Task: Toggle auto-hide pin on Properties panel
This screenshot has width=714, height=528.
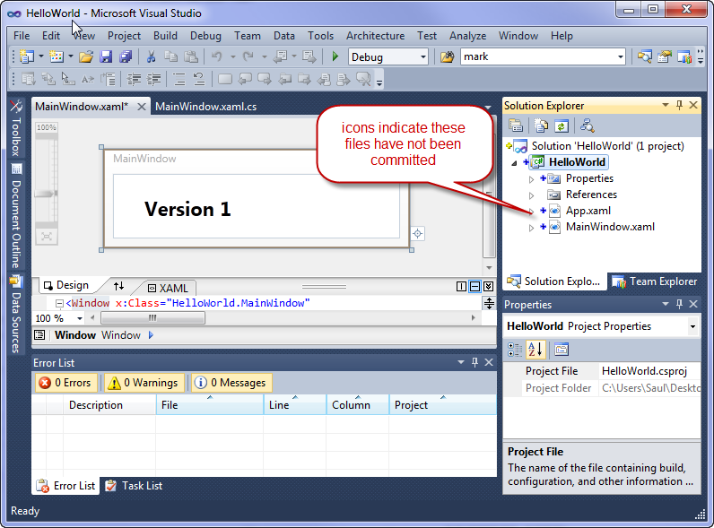Action: coord(679,304)
